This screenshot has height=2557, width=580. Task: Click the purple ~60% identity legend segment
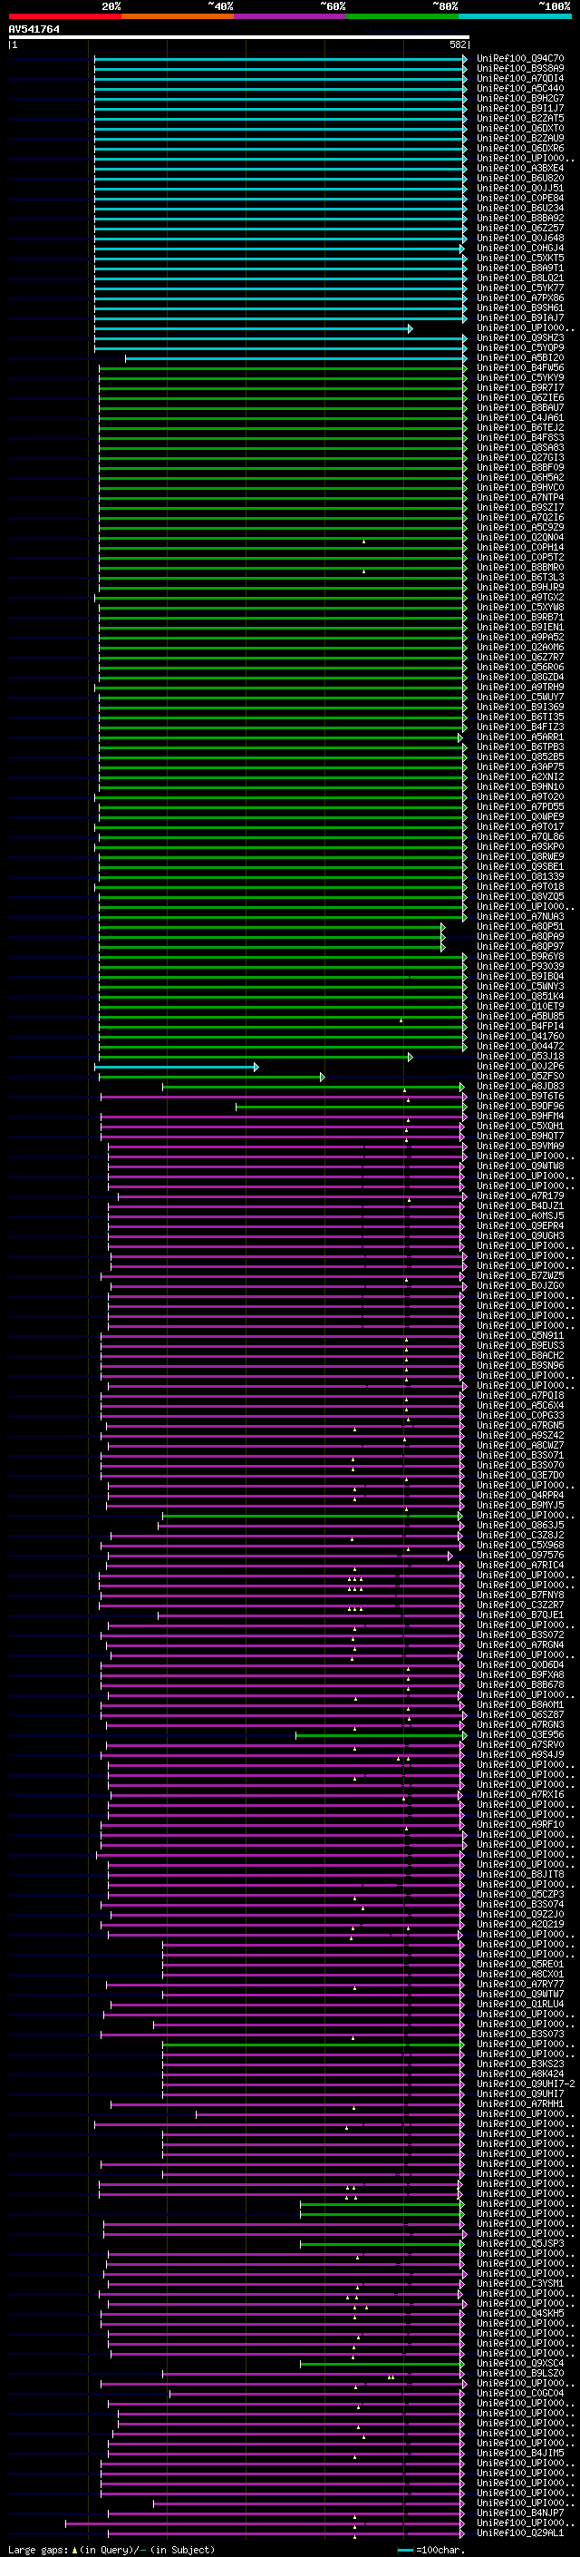pyautogui.click(x=291, y=16)
